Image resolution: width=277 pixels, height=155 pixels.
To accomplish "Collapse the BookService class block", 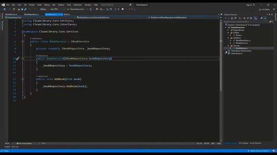I will coord(23,41).
